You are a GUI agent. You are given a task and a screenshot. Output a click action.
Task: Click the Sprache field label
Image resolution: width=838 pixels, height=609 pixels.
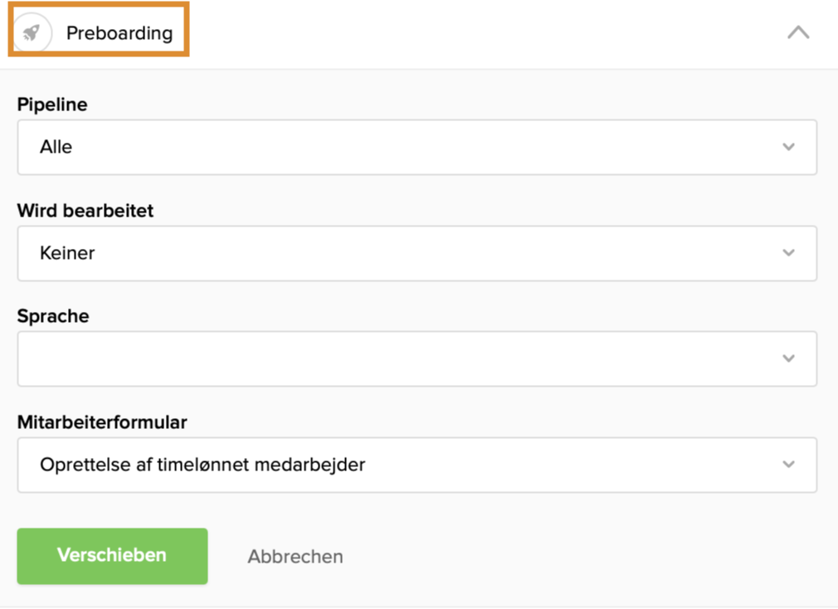click(x=53, y=316)
